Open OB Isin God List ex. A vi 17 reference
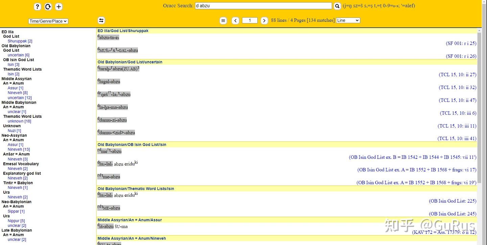Viewport: 487px width, 245px height. pyautogui.click(x=417, y=170)
